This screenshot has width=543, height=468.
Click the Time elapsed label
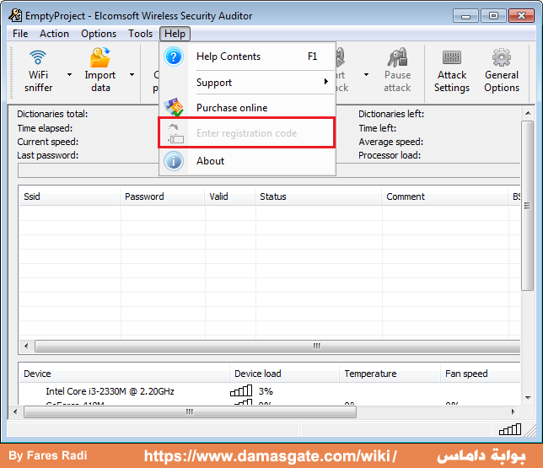45,128
